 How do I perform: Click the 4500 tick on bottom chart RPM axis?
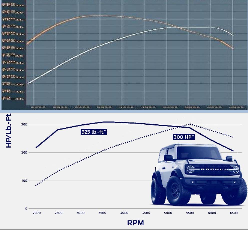pos(146,213)
